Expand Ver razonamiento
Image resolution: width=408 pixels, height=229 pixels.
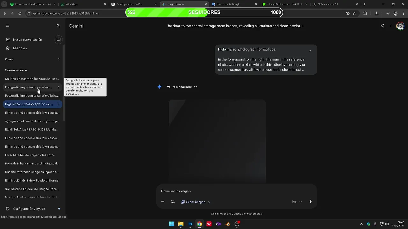(x=182, y=87)
